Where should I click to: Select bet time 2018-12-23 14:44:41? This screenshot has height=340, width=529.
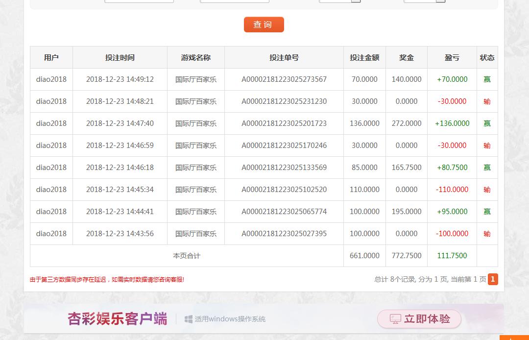point(120,212)
